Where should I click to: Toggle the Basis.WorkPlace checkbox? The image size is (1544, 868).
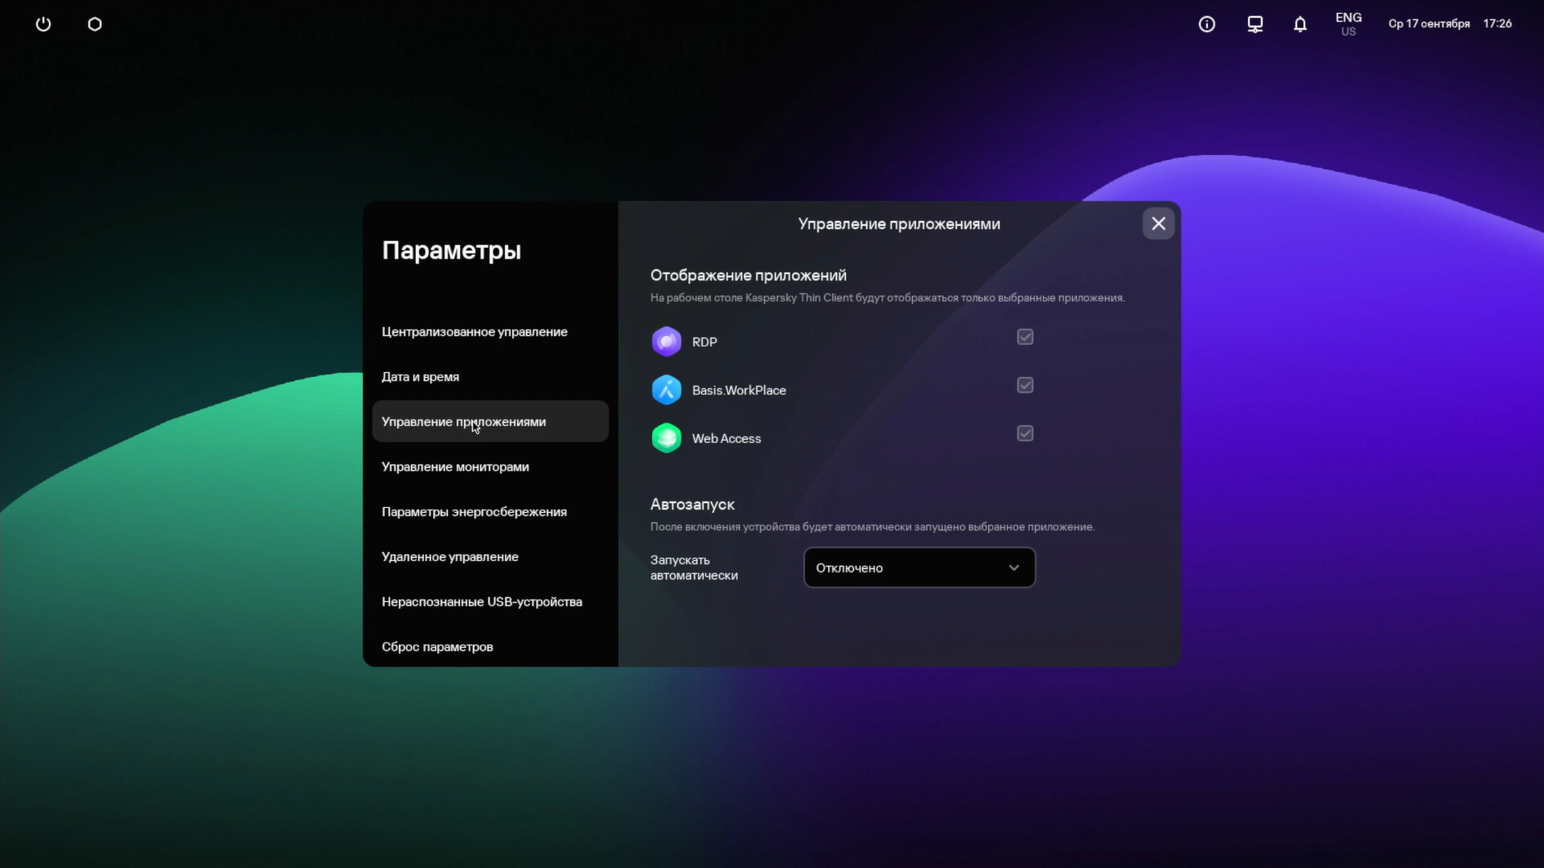tap(1025, 385)
